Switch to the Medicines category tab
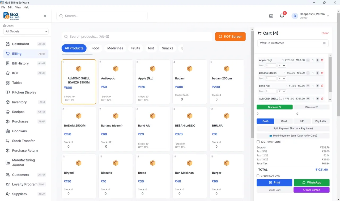This screenshot has width=340, height=201. (115, 48)
